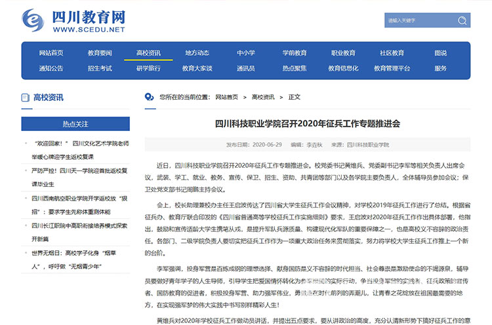Click the 网站首页 breadcrumb link
The height and width of the screenshot is (325, 492).
coord(226,97)
